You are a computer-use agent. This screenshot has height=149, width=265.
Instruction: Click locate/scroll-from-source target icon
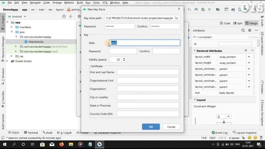point(64,17)
